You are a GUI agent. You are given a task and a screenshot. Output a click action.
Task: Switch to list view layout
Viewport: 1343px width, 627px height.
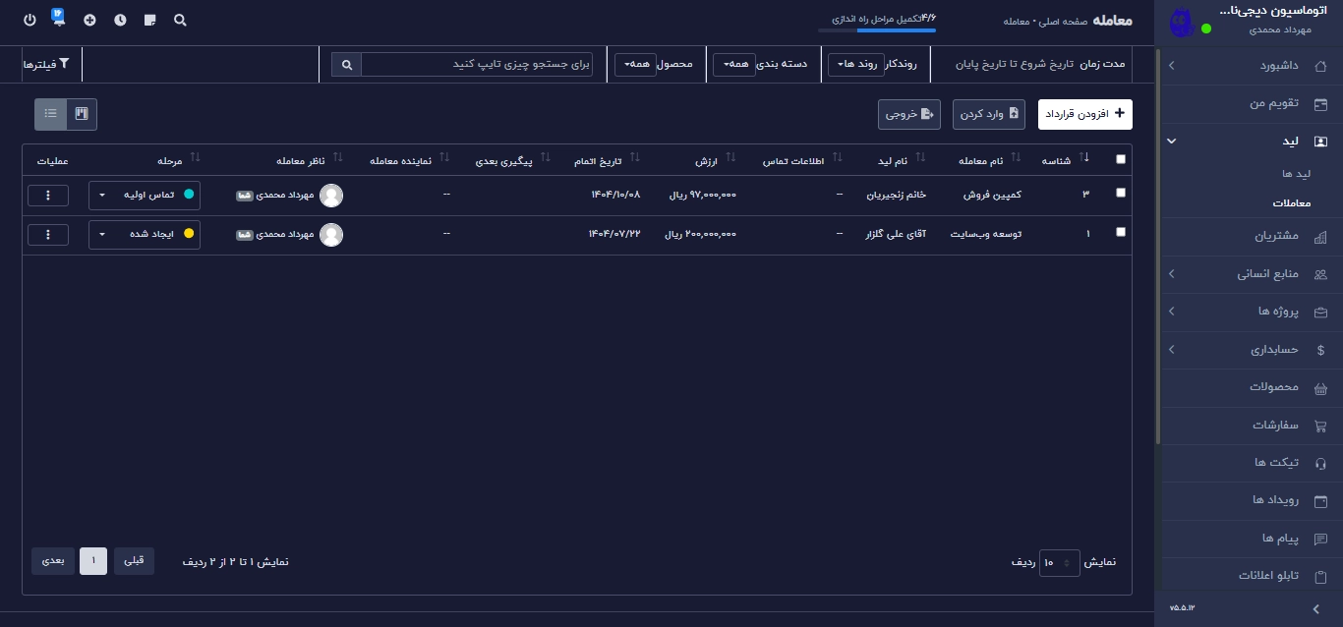coord(51,114)
